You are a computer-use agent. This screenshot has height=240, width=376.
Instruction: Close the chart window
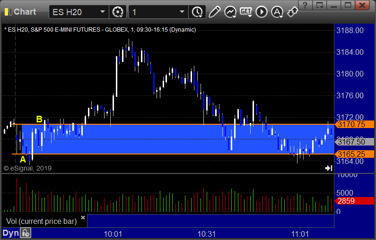[362, 5]
